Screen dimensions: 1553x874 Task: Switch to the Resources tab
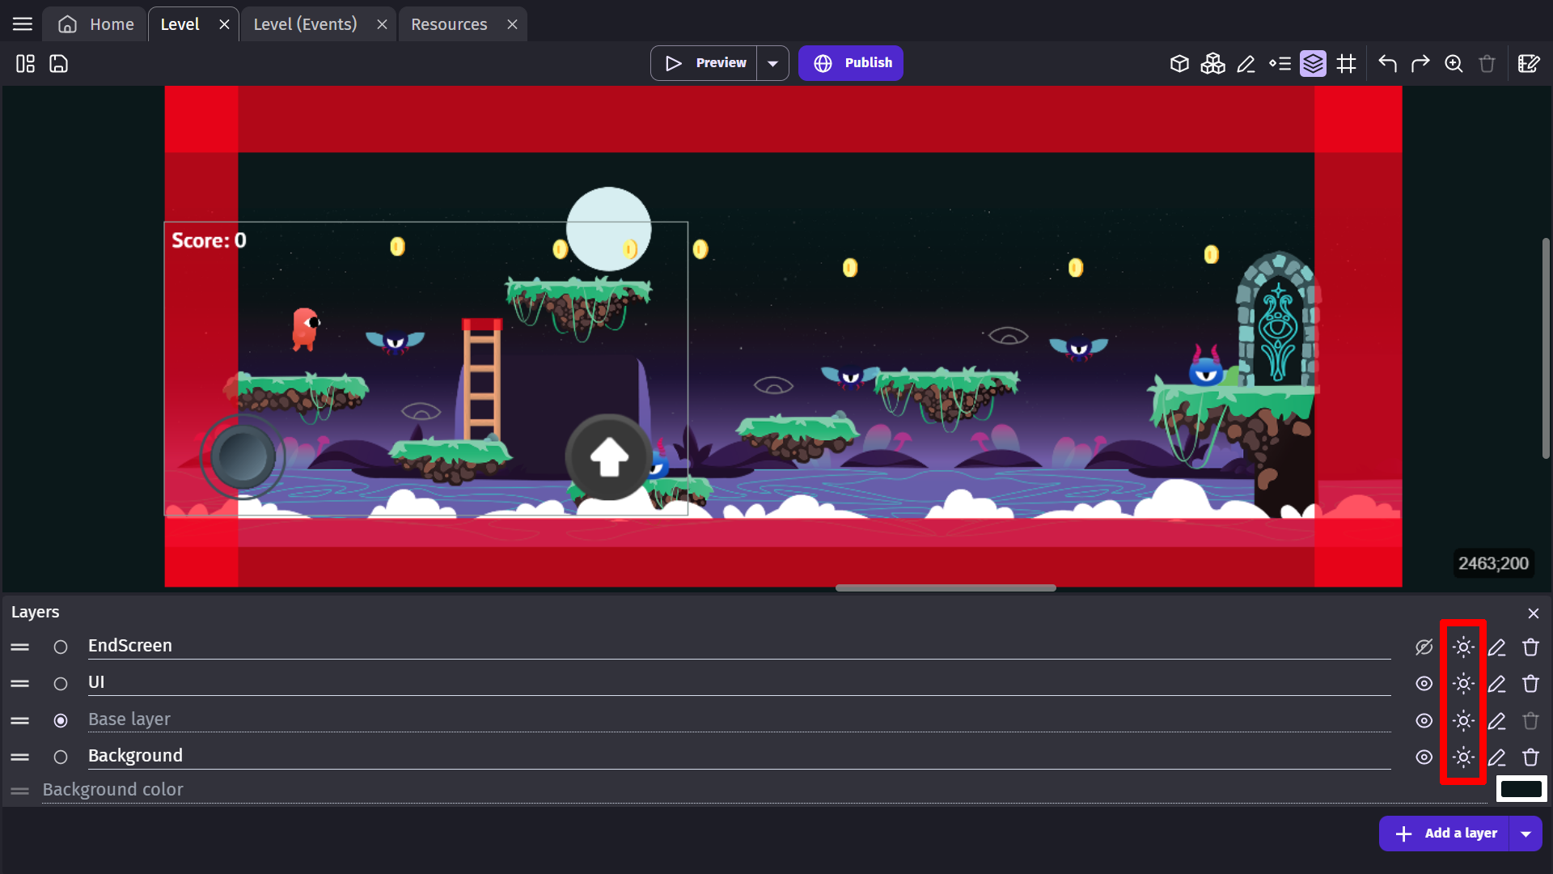(x=449, y=24)
